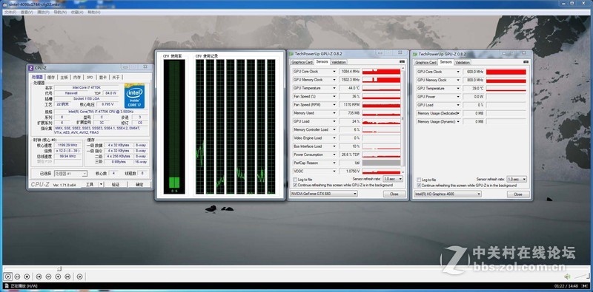The width and height of the screenshot is (593, 292).
Task: Step one frame forward in player
Action: pos(79,277)
